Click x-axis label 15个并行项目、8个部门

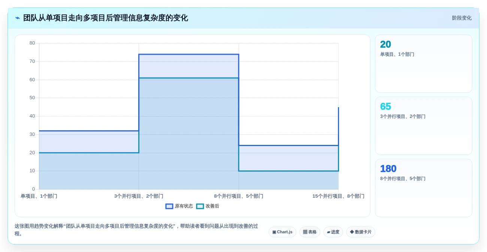pos(338,196)
